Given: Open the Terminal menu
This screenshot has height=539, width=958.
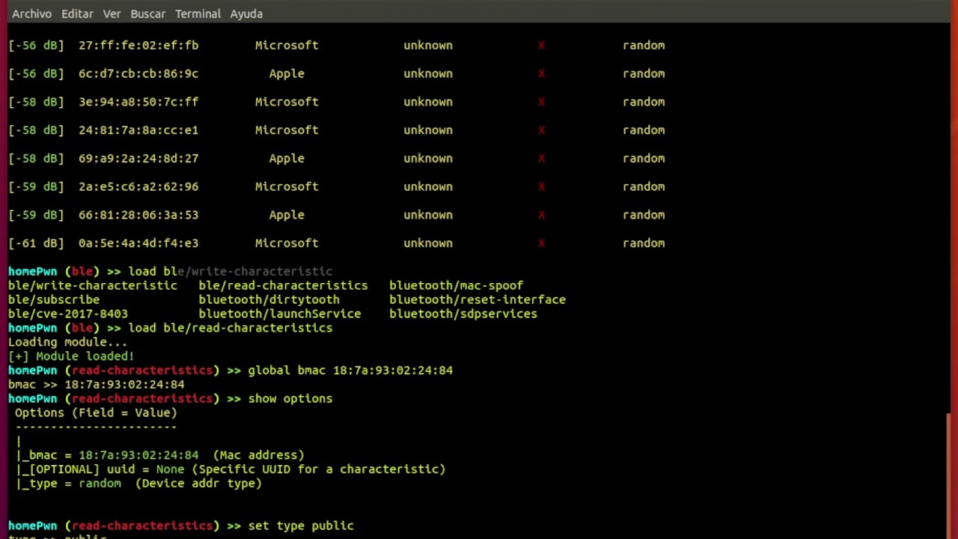Looking at the screenshot, I should tap(198, 13).
